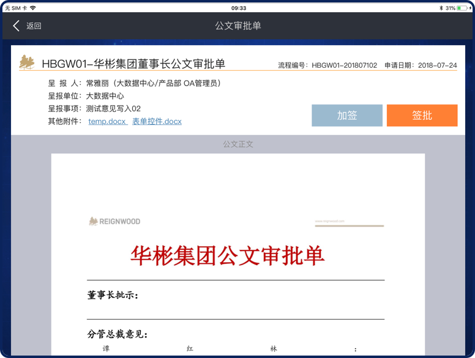This screenshot has width=475, height=358.
Task: Open the 表单控件.docx attachment link
Action: tap(157, 122)
